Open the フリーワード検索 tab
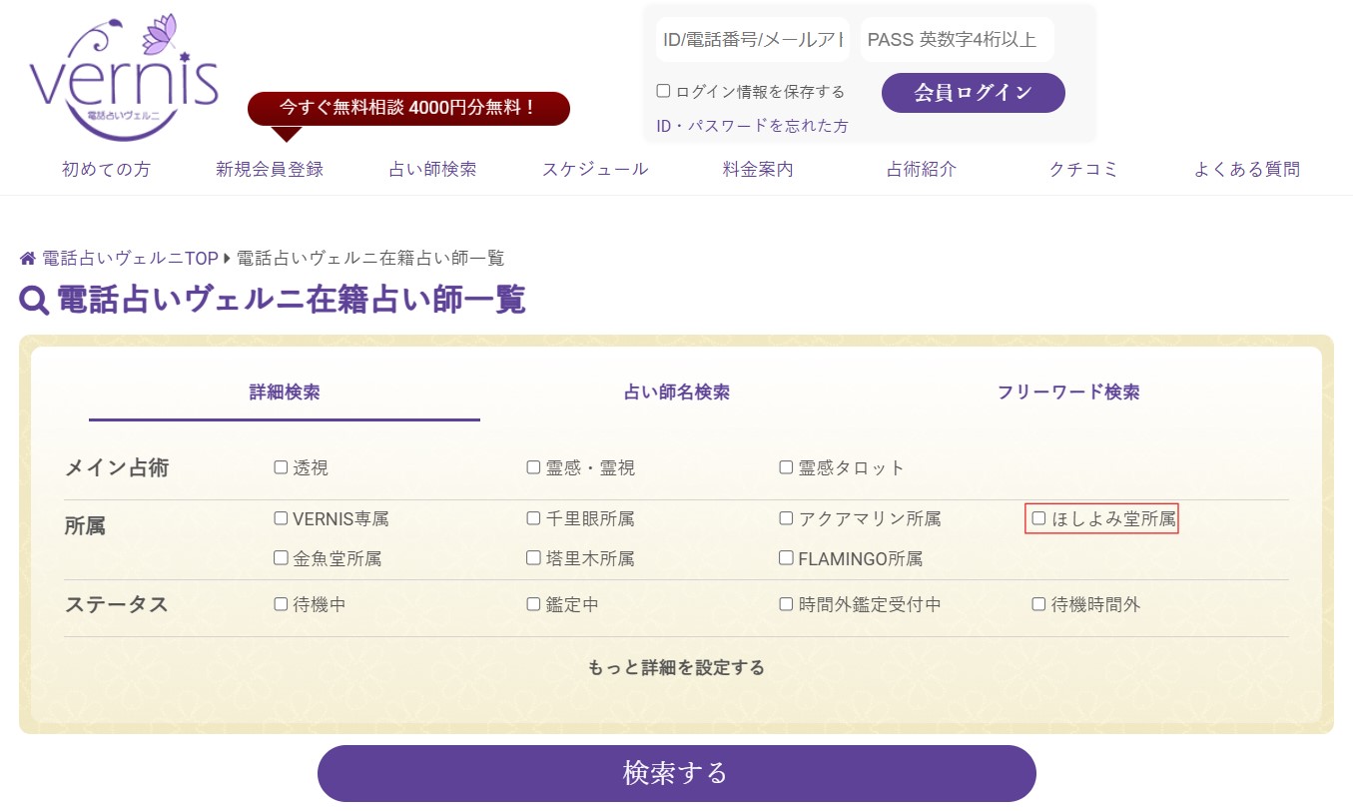Image resolution: width=1353 pixels, height=811 pixels. (x=1067, y=393)
